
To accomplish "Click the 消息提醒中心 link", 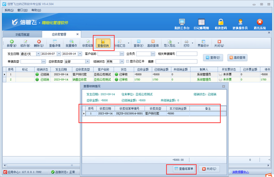I will click(241, 172).
